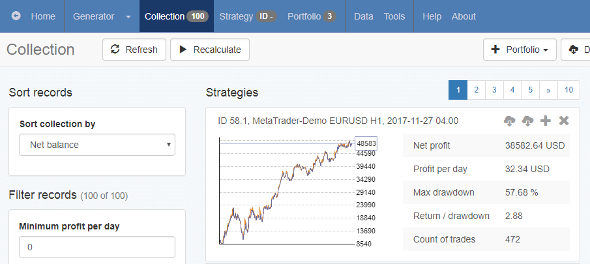The image size is (590, 264).
Task: Click the next page » arrow
Action: pos(549,90)
